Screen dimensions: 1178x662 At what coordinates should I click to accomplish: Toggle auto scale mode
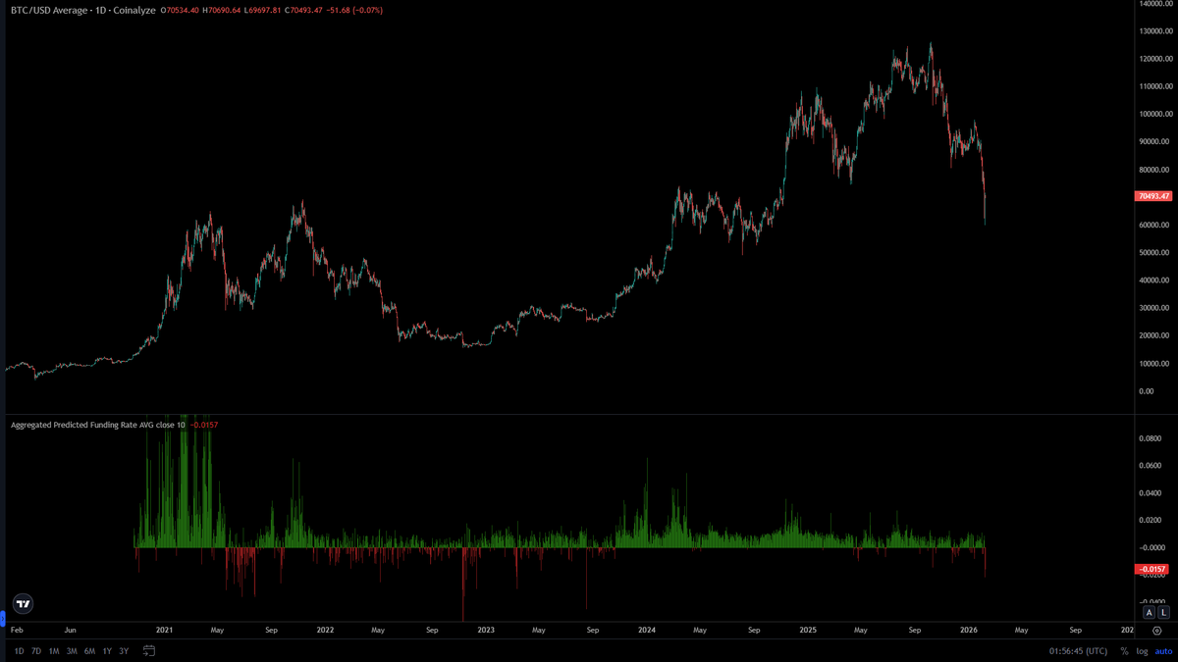1163,651
